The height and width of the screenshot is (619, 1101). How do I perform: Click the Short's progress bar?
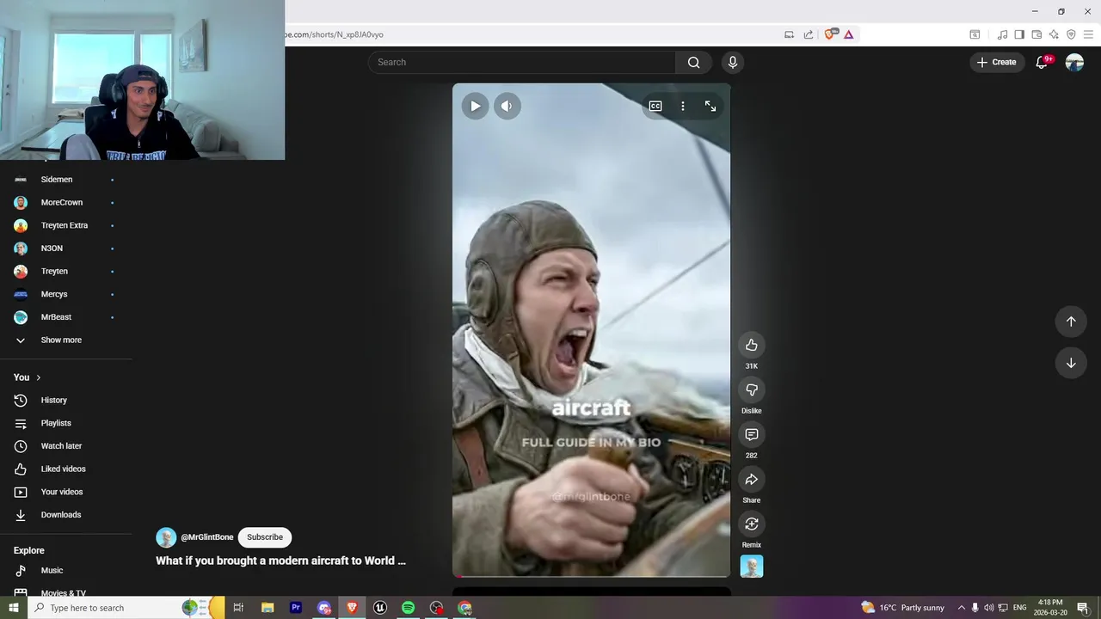591,575
